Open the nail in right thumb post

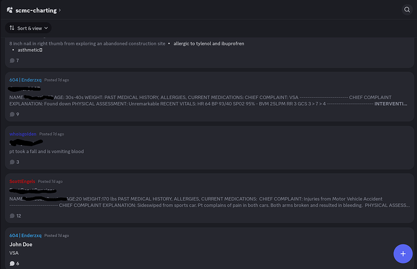pyautogui.click(x=209, y=52)
